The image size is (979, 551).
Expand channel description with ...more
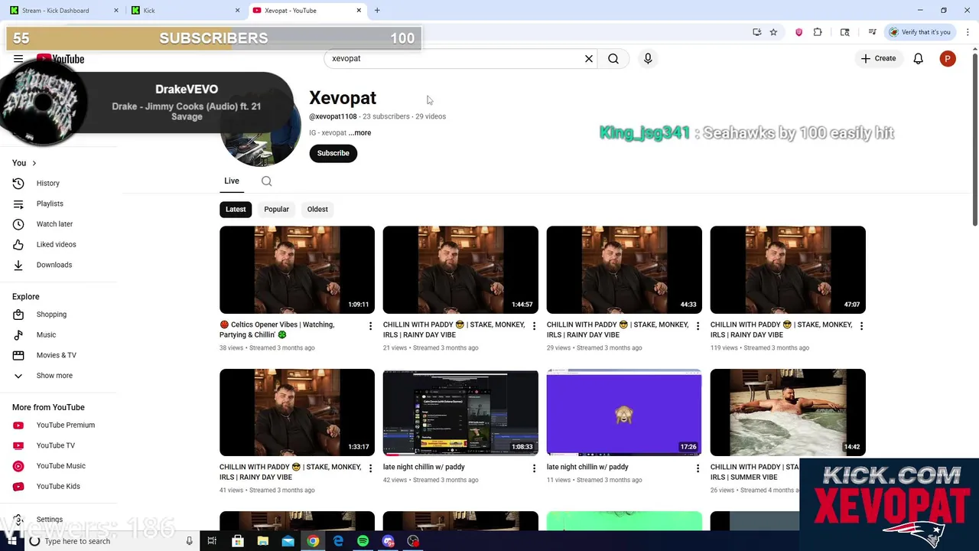pyautogui.click(x=359, y=133)
